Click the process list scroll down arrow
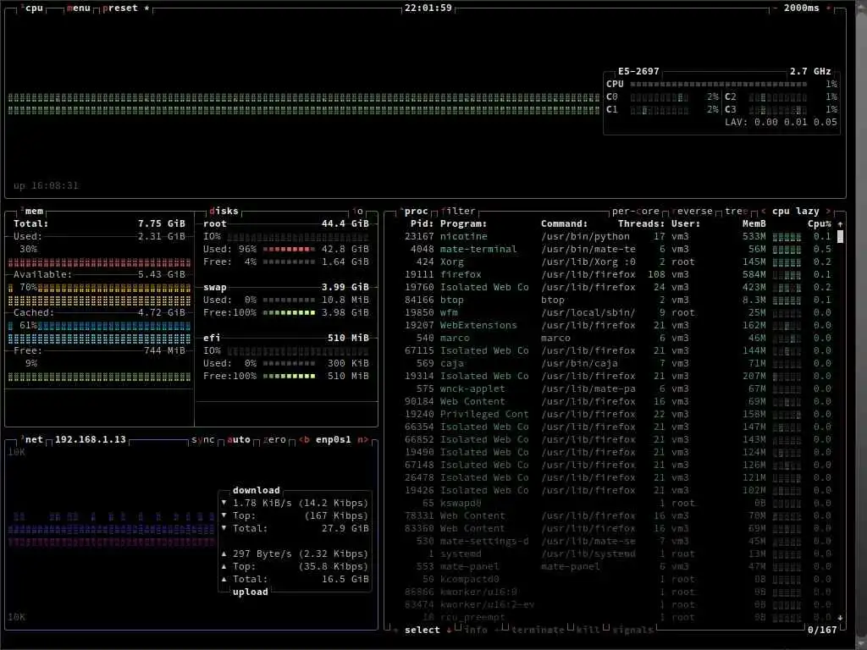Screen dimensions: 867x650 click(841, 617)
